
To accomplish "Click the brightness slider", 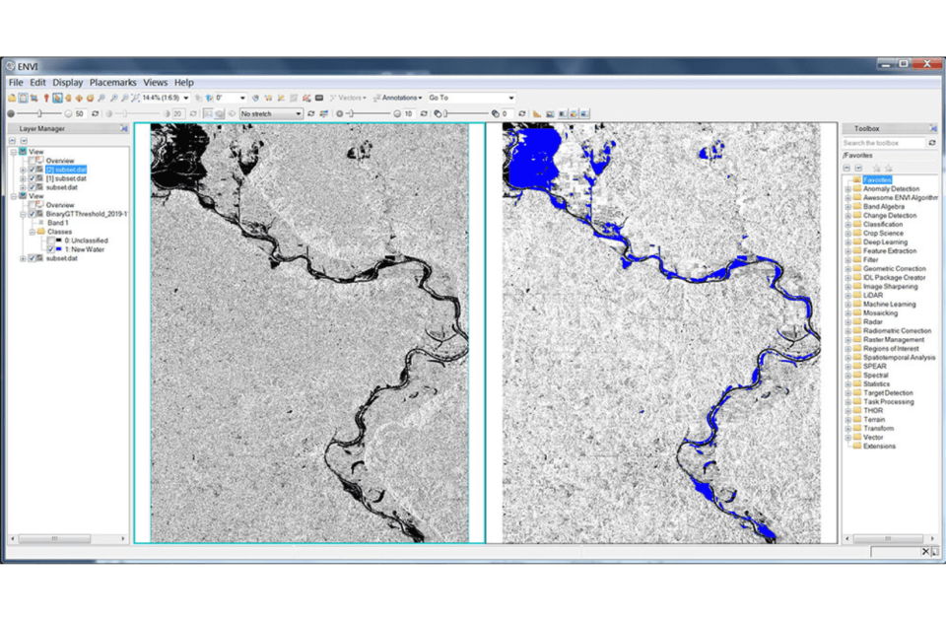I will point(39,113).
